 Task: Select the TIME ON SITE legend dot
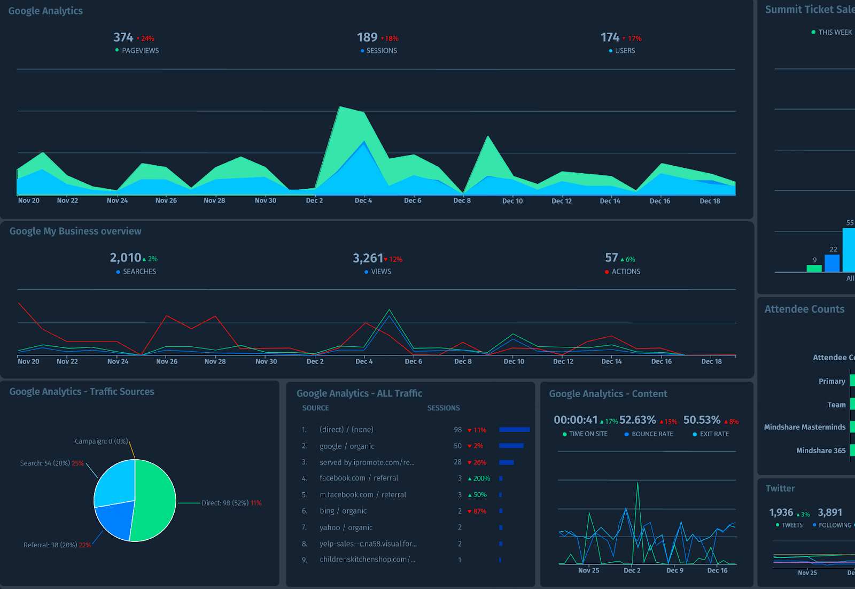tap(565, 434)
